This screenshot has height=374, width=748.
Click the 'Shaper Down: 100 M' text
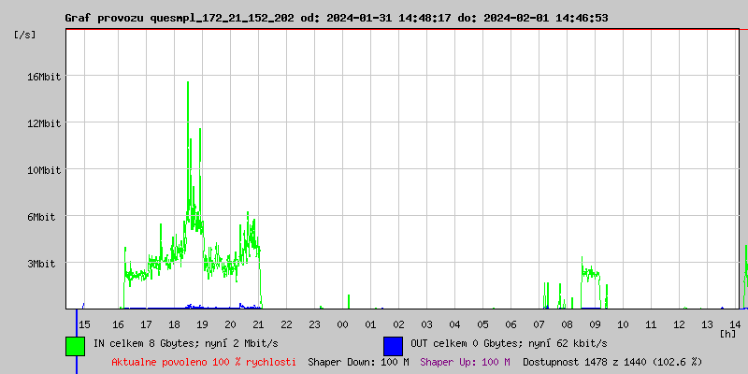[358, 362]
